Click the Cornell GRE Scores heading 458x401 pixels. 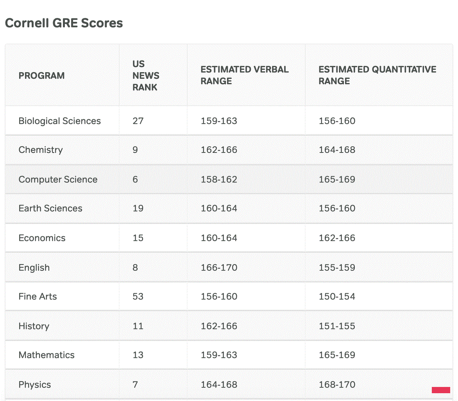(64, 23)
